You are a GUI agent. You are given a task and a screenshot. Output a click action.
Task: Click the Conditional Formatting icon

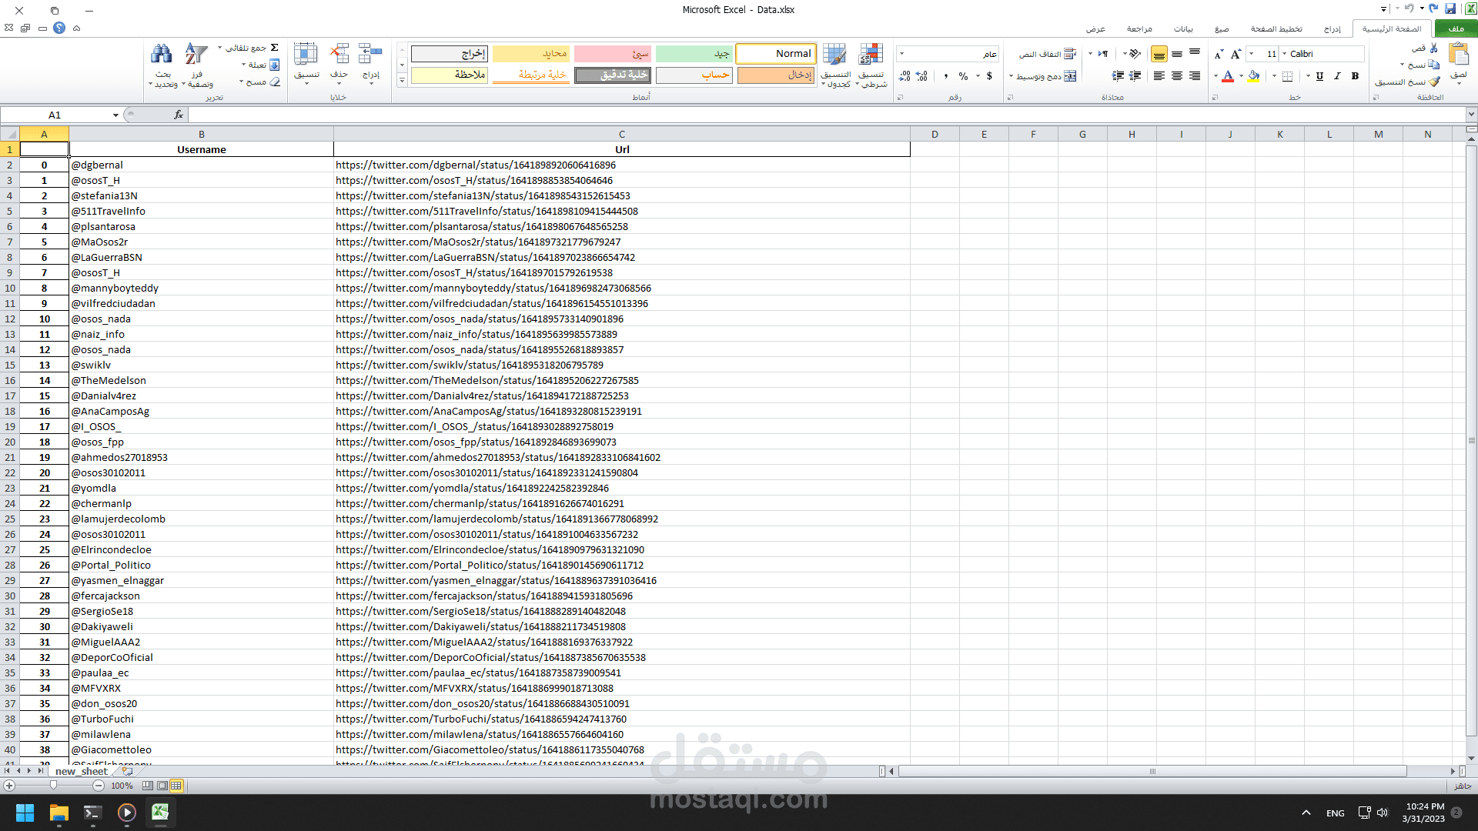tap(871, 55)
